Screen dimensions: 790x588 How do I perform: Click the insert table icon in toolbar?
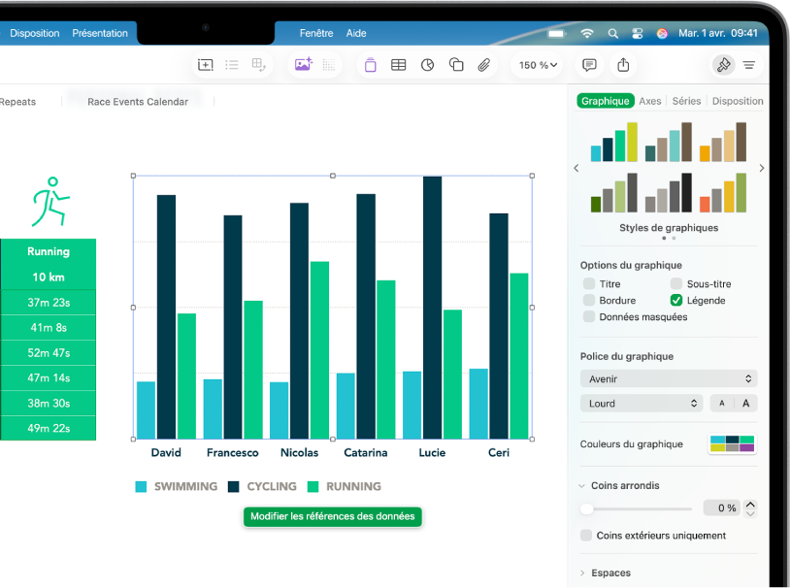pos(398,65)
